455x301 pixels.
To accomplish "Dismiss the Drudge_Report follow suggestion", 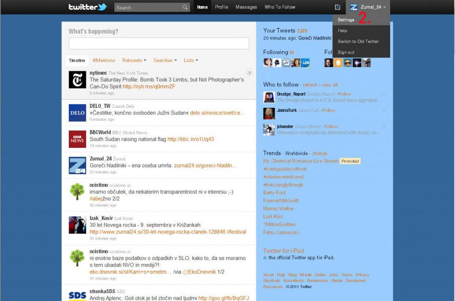I will point(384,94).
